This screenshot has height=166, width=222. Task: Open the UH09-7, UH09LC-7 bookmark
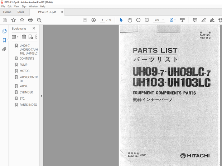click(28, 49)
